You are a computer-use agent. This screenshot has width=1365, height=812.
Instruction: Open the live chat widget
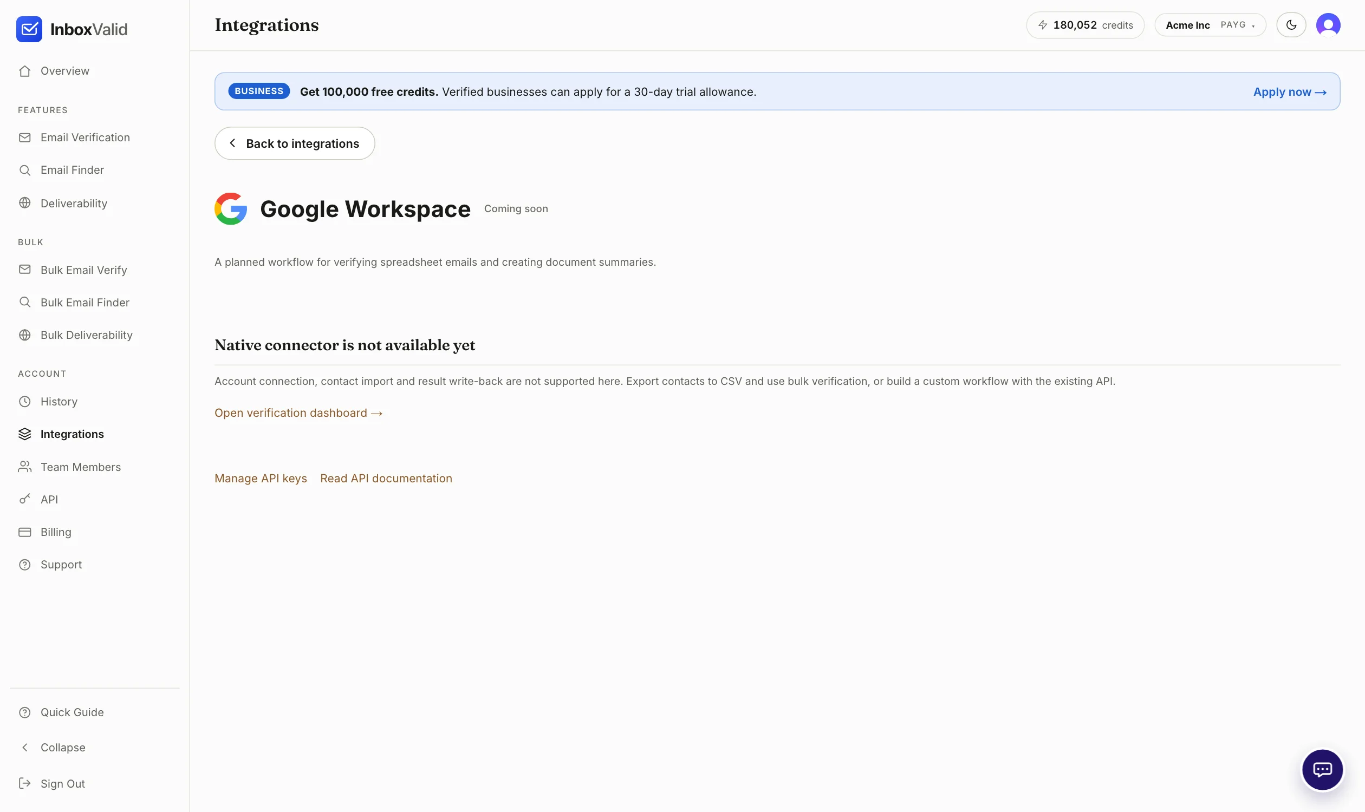pyautogui.click(x=1322, y=770)
